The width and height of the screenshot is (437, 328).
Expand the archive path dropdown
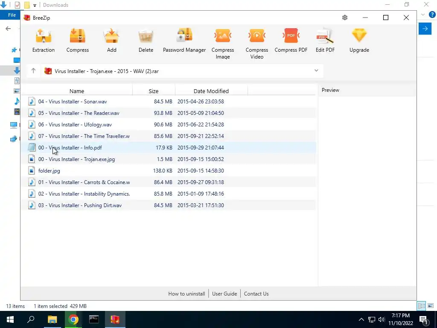316,70
